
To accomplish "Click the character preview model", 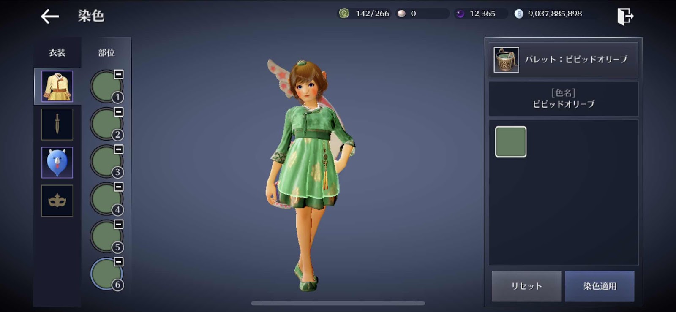I will pos(311,175).
